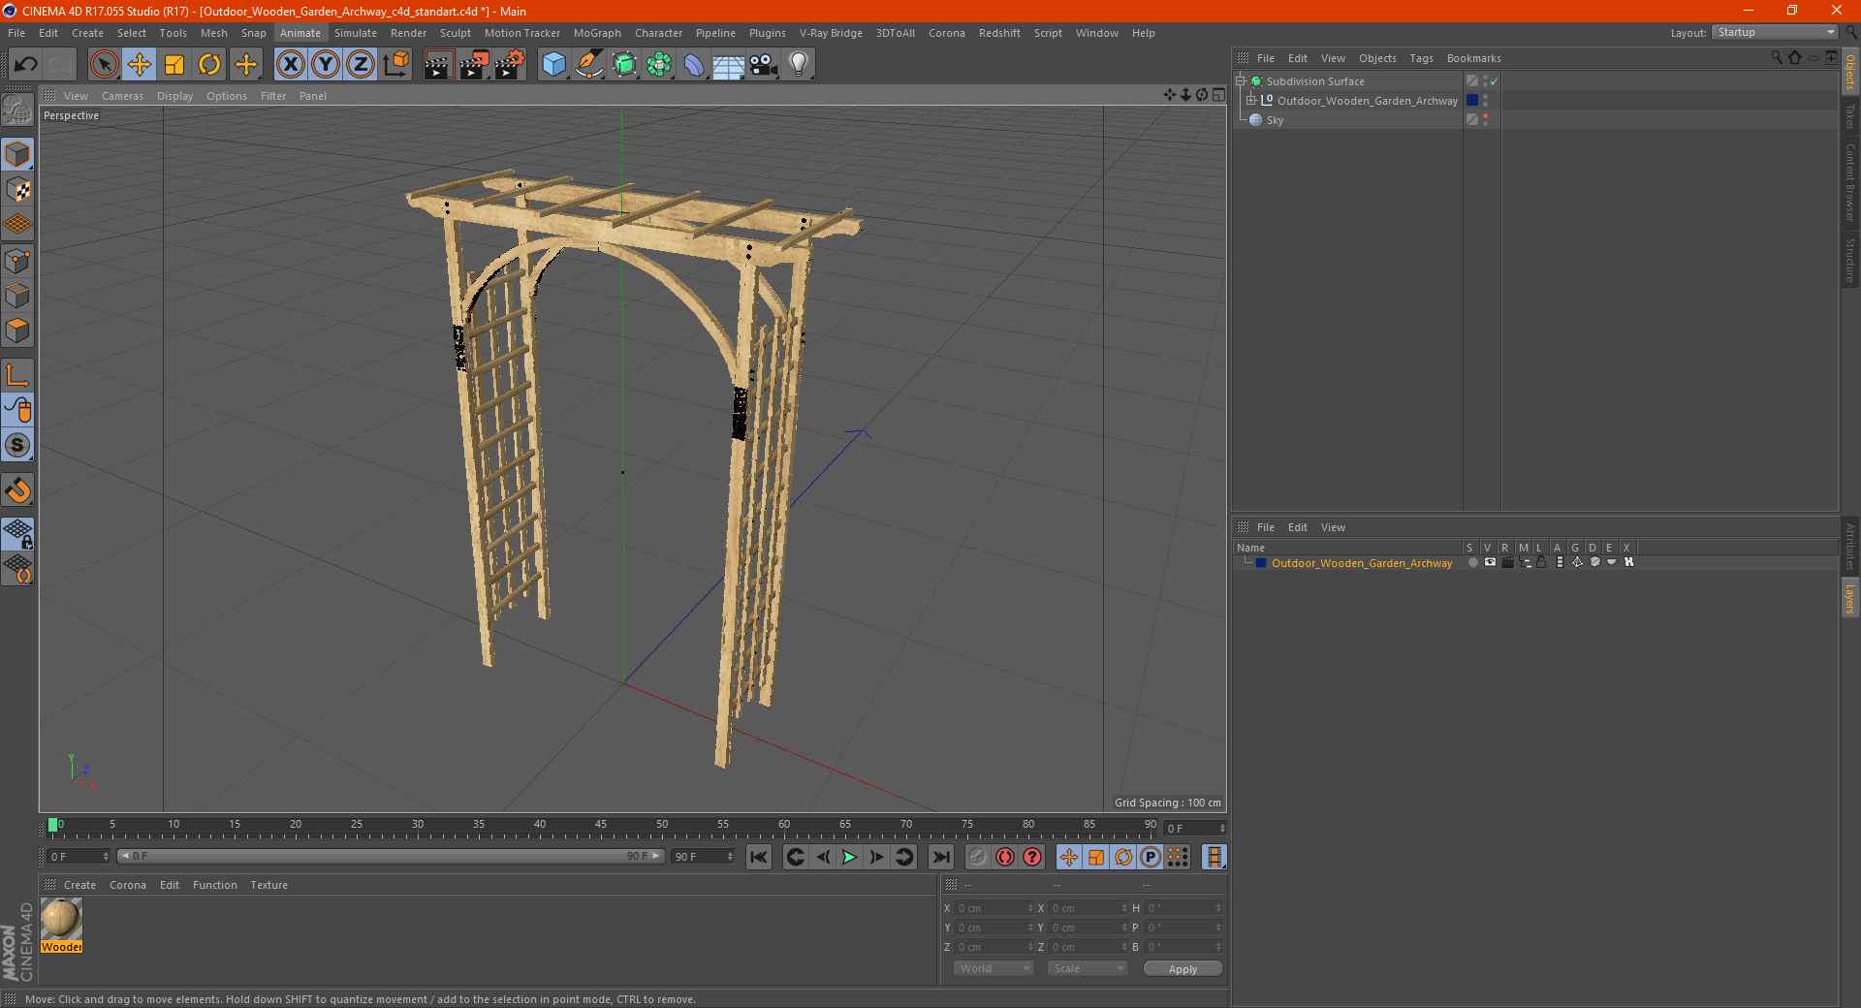Image resolution: width=1861 pixels, height=1008 pixels.
Task: Select the Scale tool
Action: tap(174, 65)
